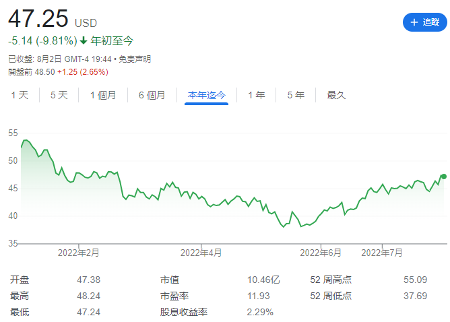The width and height of the screenshot is (450, 322).
Task: Click the green down-arrow change icon
Action: click(84, 40)
